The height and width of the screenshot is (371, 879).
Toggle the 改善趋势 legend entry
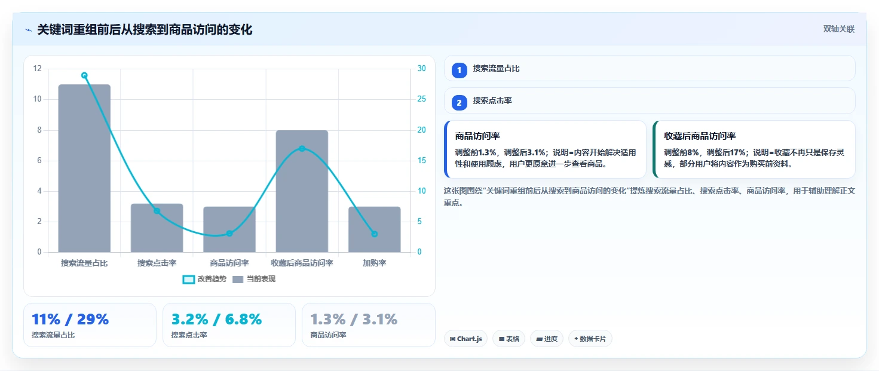pyautogui.click(x=204, y=279)
